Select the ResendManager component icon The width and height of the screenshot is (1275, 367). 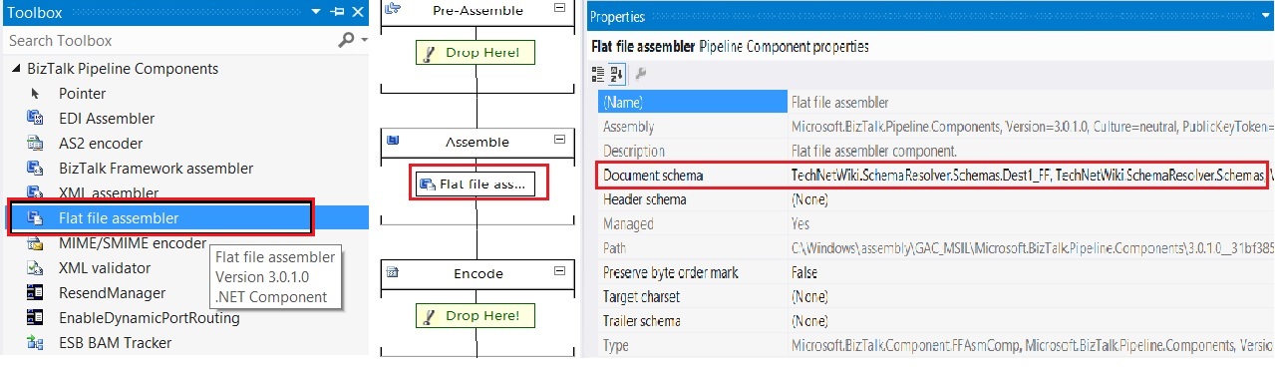click(35, 293)
